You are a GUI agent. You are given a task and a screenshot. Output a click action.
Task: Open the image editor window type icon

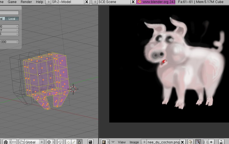(104, 142)
